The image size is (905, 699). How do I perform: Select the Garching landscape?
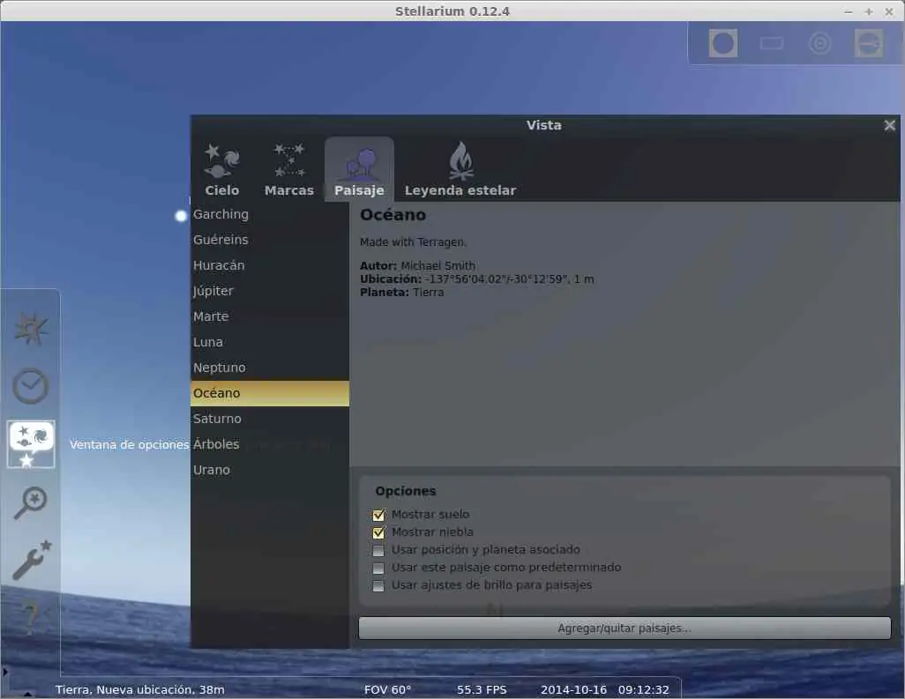tap(270, 214)
